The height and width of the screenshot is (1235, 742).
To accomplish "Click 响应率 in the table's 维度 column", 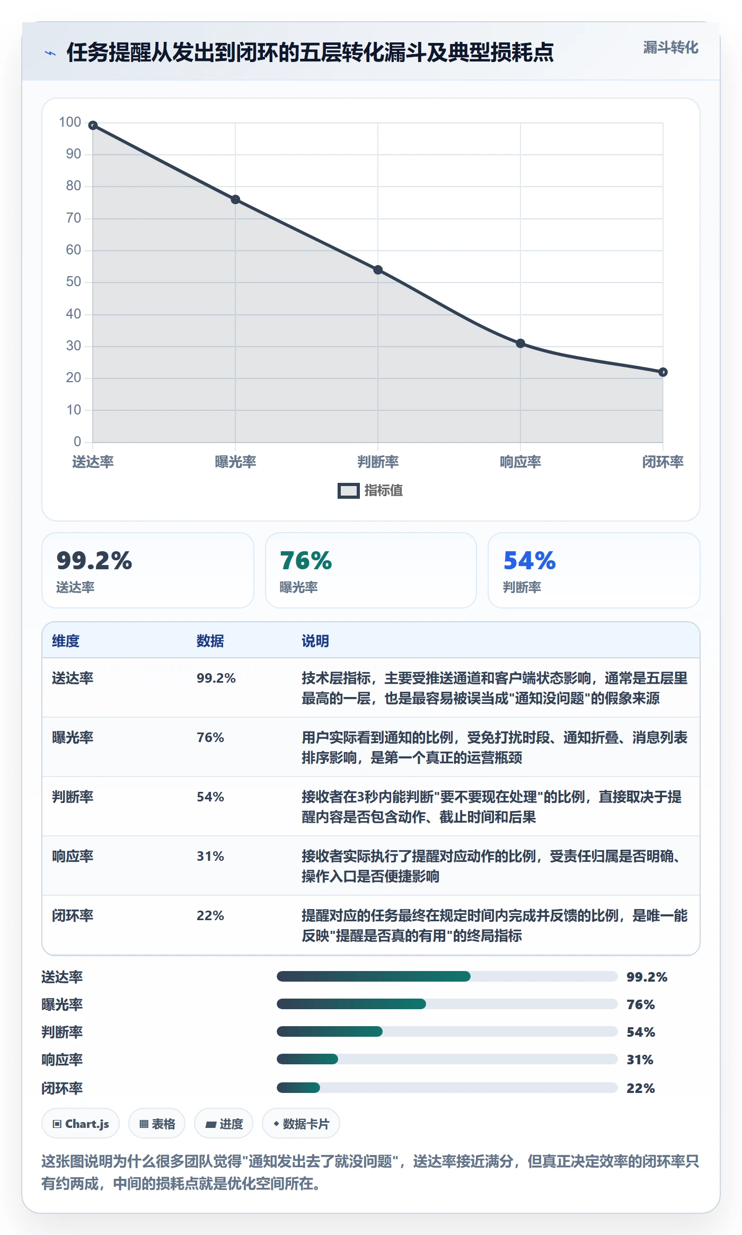I will pyautogui.click(x=73, y=856).
